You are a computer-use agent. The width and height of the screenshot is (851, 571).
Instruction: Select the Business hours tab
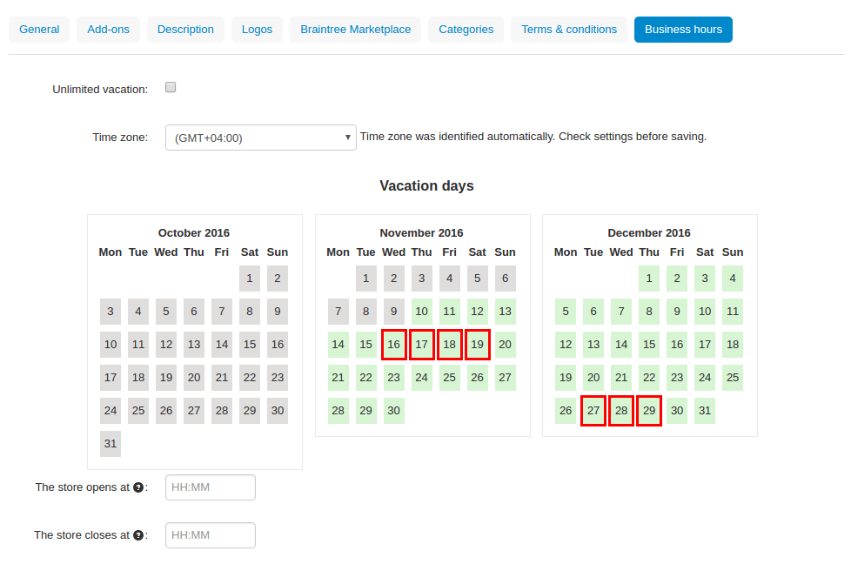(683, 30)
